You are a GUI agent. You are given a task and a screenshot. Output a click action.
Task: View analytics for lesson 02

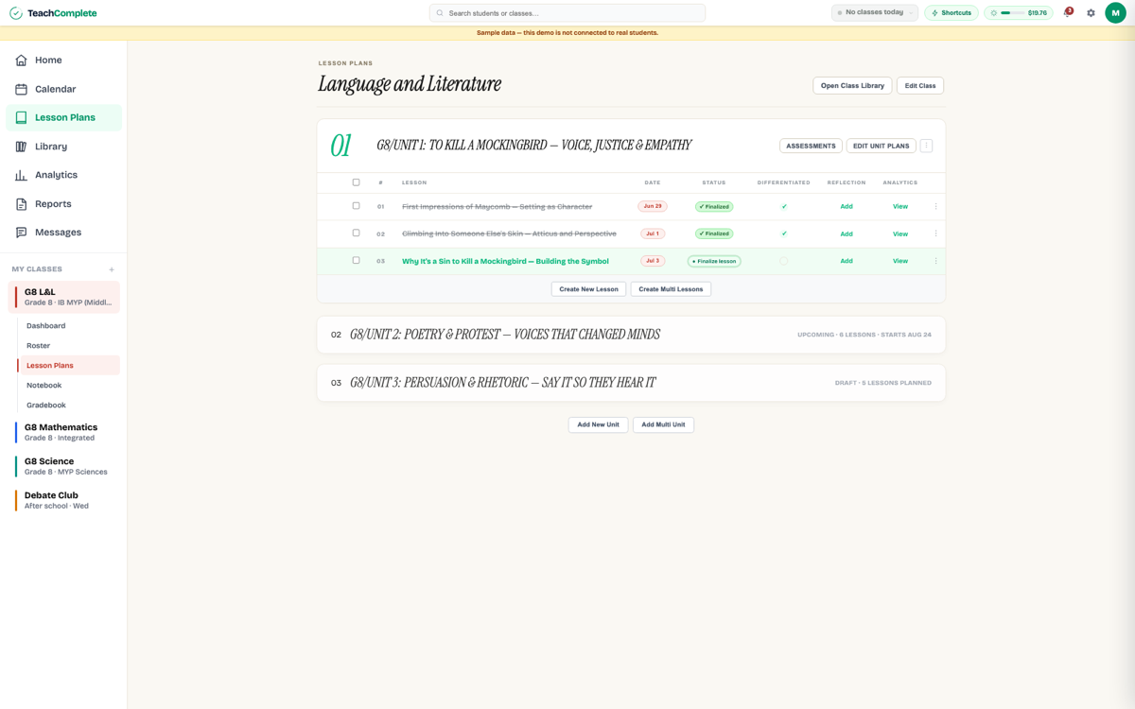[900, 233]
